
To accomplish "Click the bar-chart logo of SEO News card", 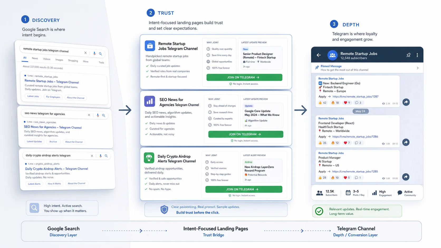I will coord(150,101).
